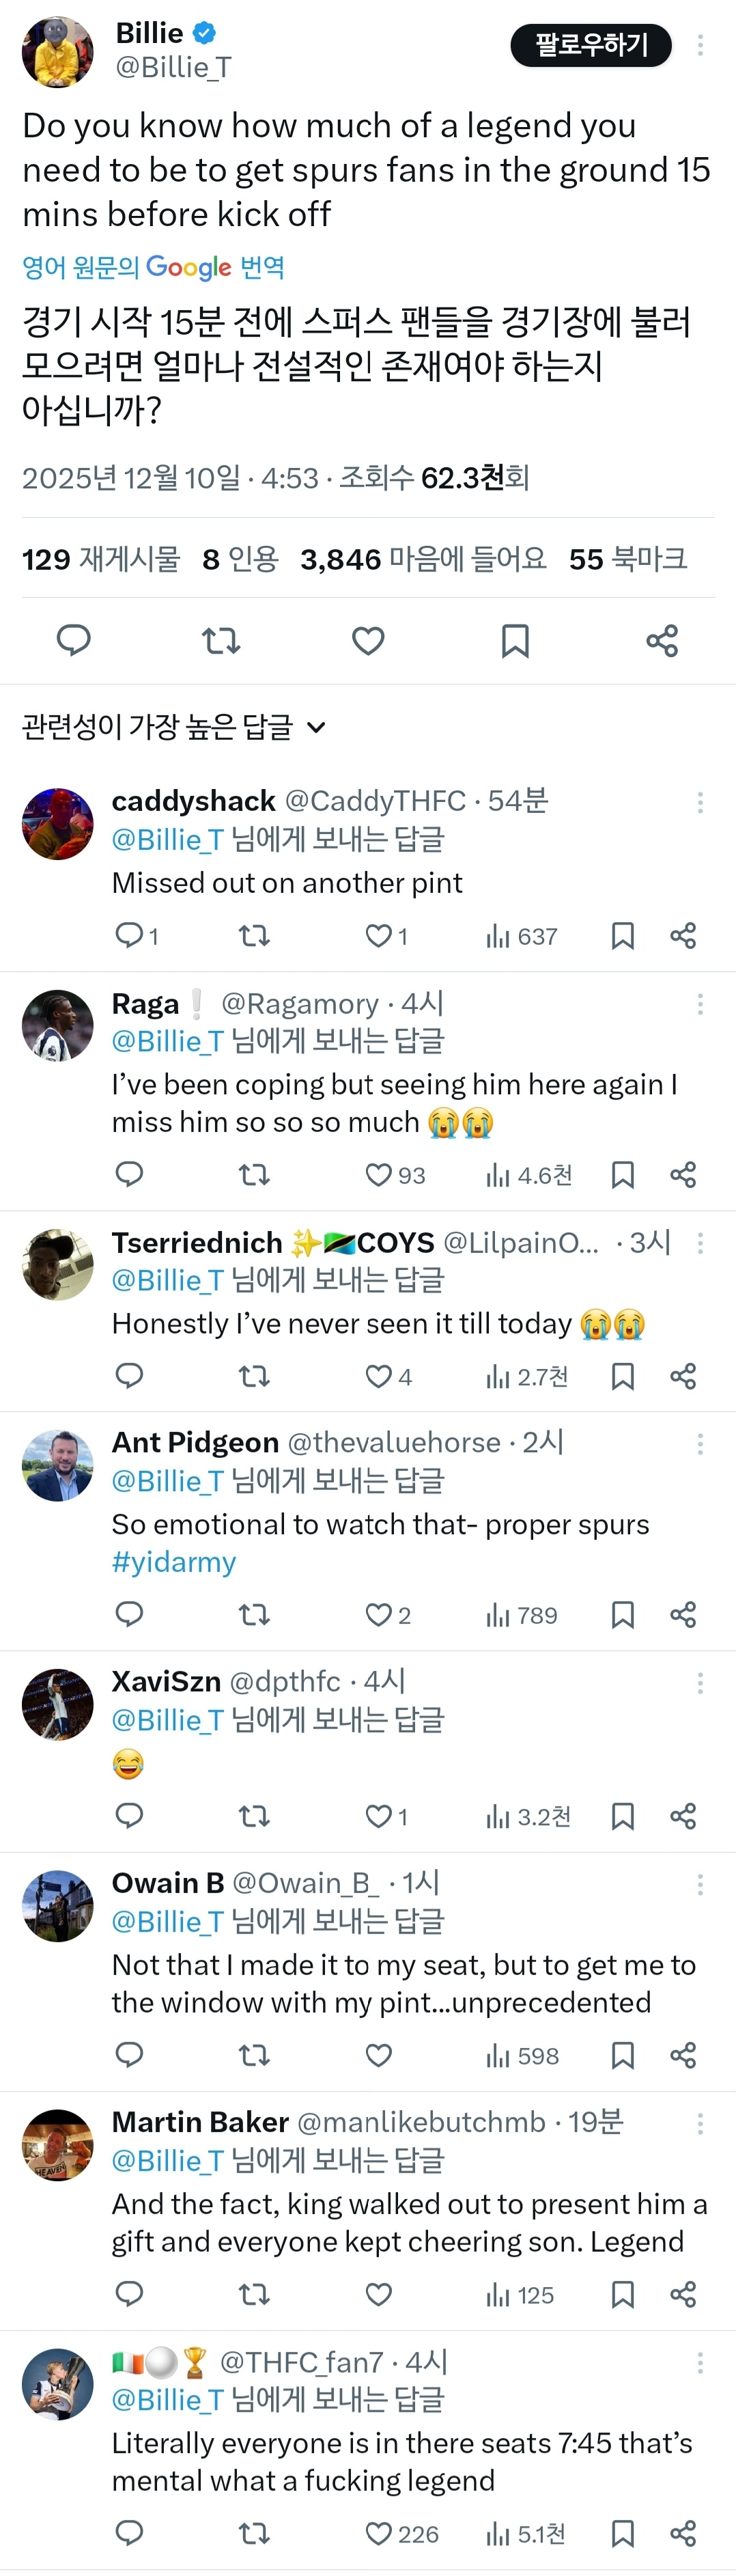Bookmark Ant Pidgeon's reply
This screenshot has width=736, height=2576.
tap(622, 1615)
